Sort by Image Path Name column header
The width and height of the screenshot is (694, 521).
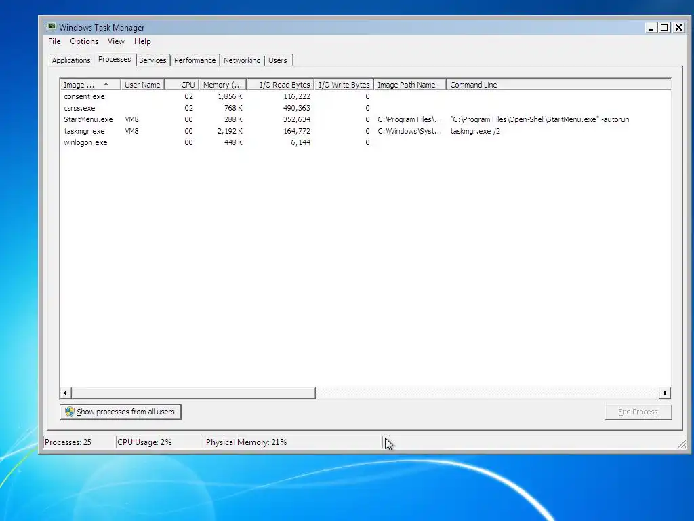[410, 85]
